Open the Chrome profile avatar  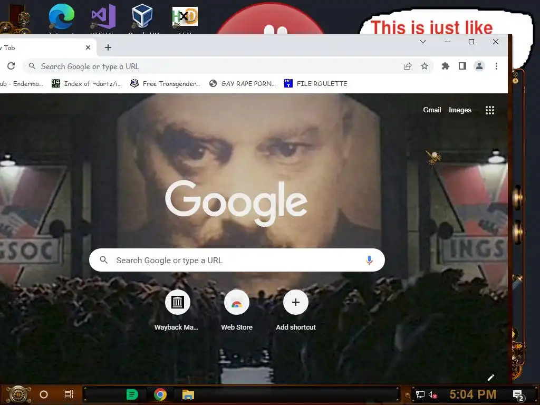click(x=479, y=66)
